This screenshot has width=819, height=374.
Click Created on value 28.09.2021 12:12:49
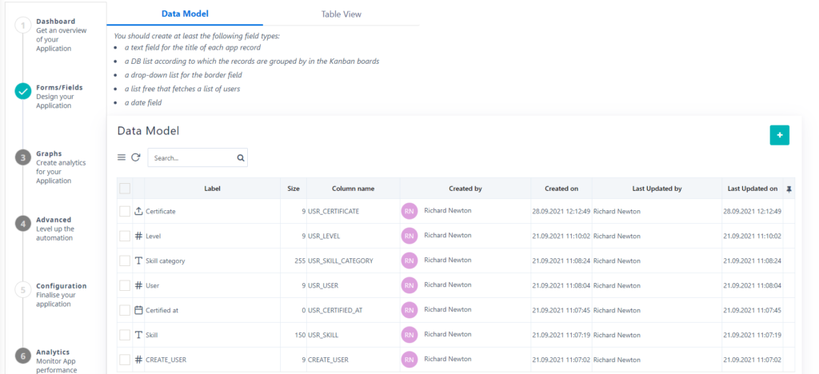pyautogui.click(x=561, y=211)
